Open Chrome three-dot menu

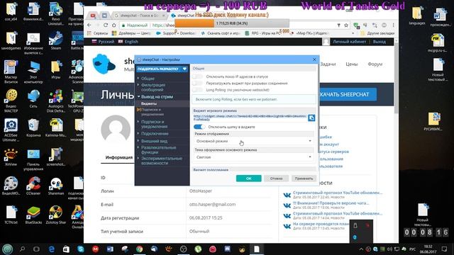tap(393, 25)
